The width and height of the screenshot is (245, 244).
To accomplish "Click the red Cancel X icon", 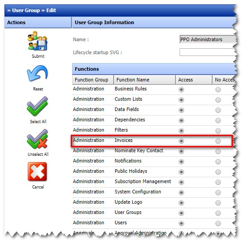I will point(38,171).
